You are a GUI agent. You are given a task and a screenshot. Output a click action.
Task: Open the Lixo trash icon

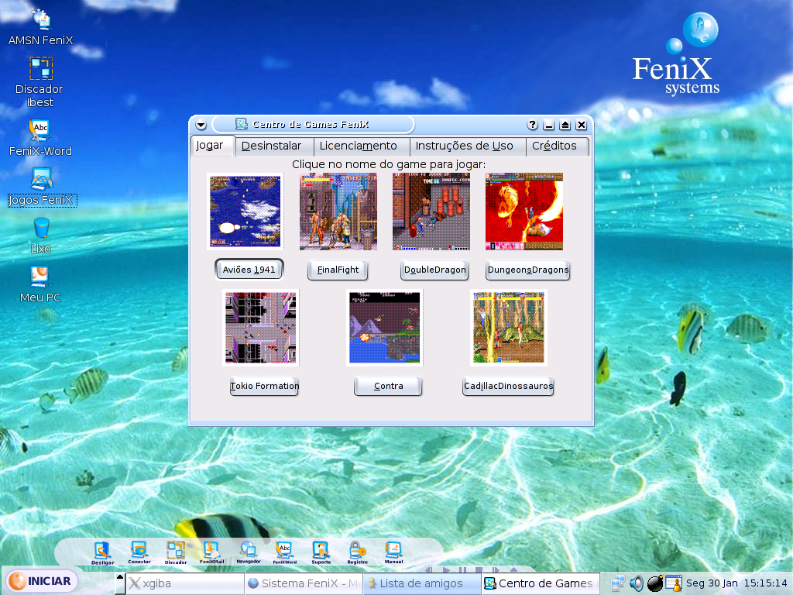coord(41,236)
